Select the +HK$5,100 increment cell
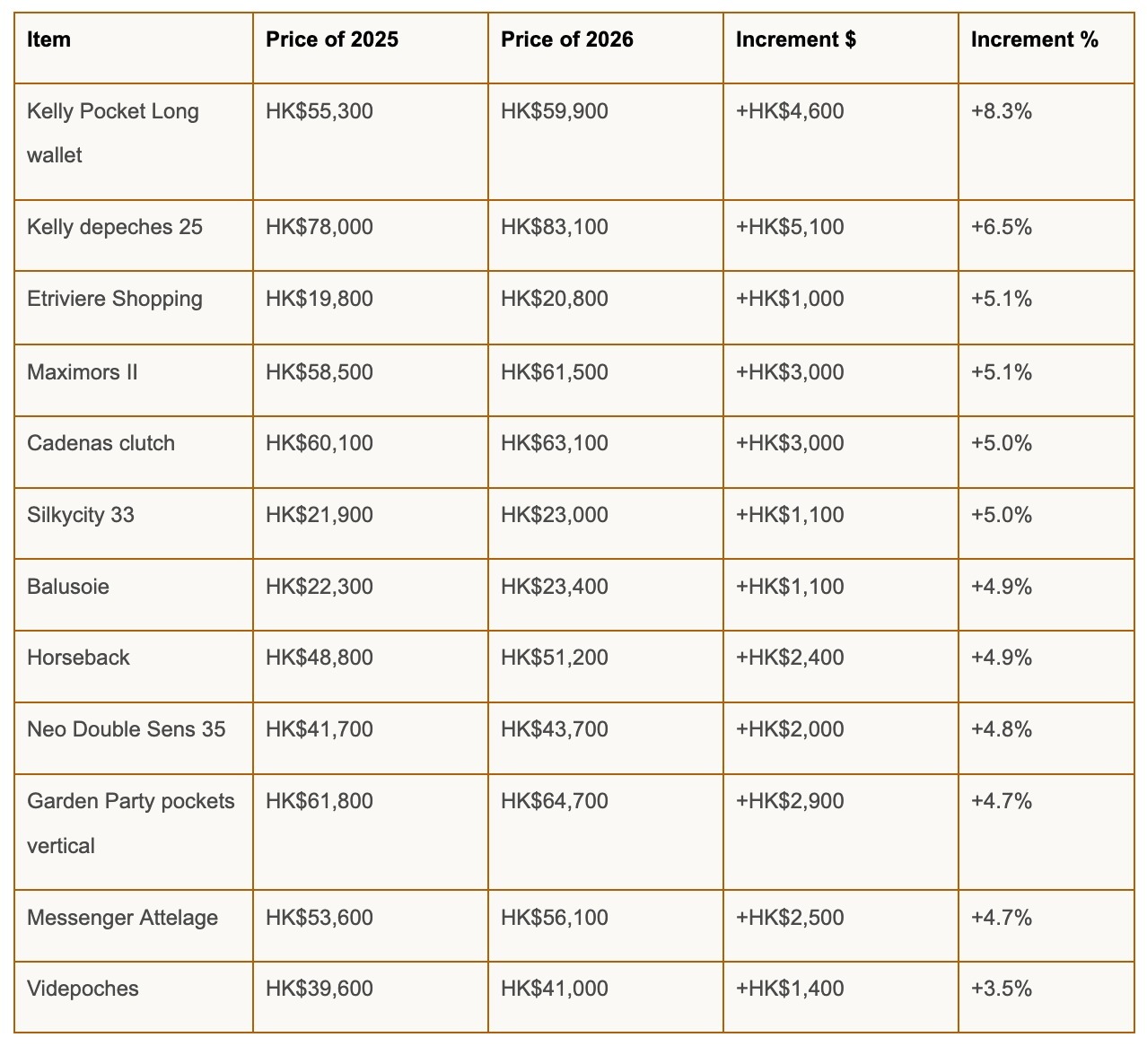Screen dimensions: 1147x1046 [790, 227]
